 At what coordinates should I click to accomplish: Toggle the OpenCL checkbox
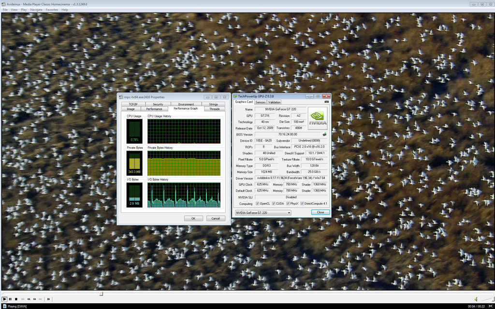click(x=257, y=204)
